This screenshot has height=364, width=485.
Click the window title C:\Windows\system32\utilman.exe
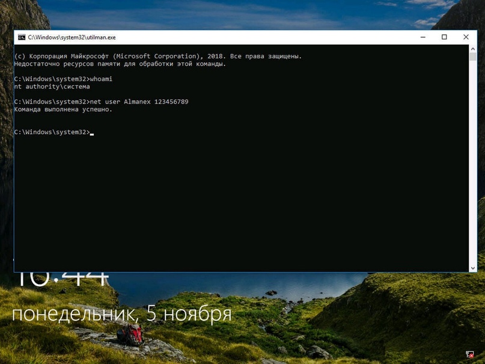click(72, 37)
